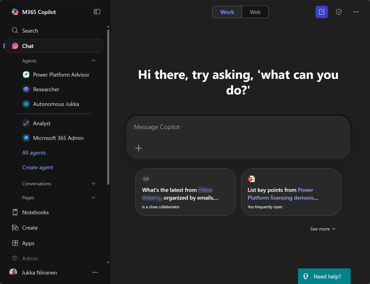Screen dimensions: 370x284
Task: Click the 'Microsoft 365 Admin' label
Action: click(58, 138)
